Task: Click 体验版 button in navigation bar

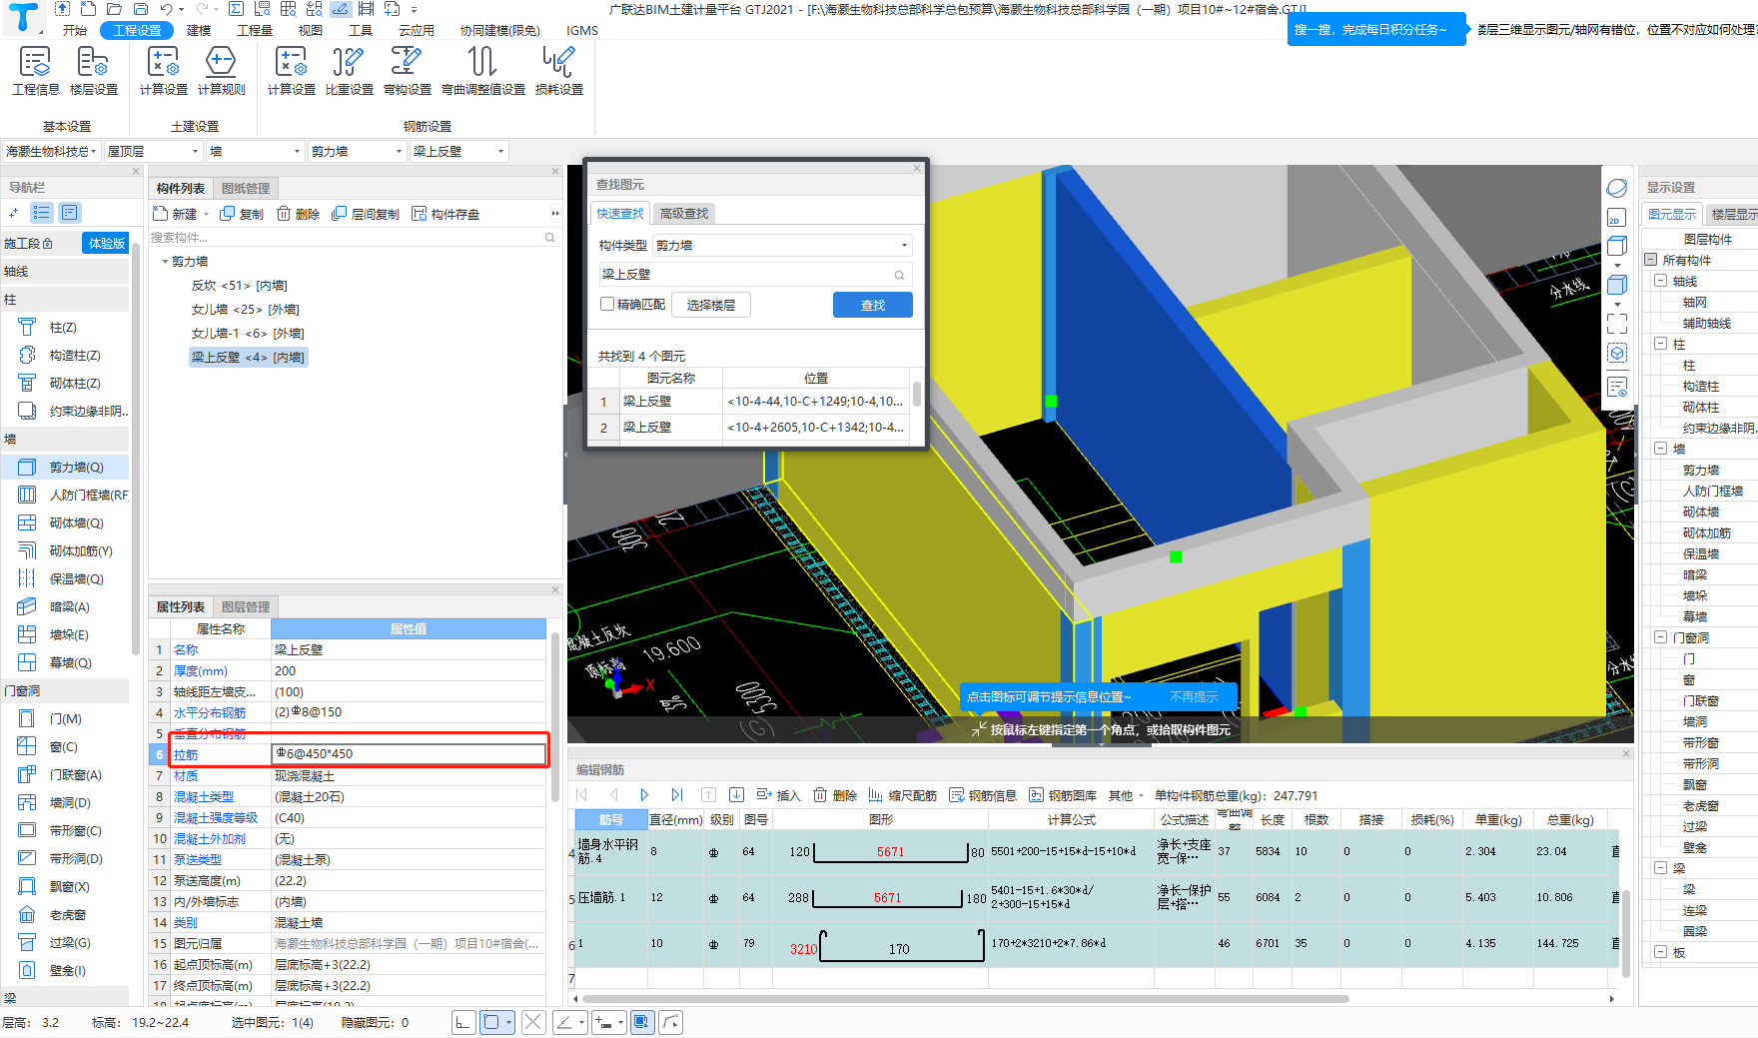Action: (107, 243)
